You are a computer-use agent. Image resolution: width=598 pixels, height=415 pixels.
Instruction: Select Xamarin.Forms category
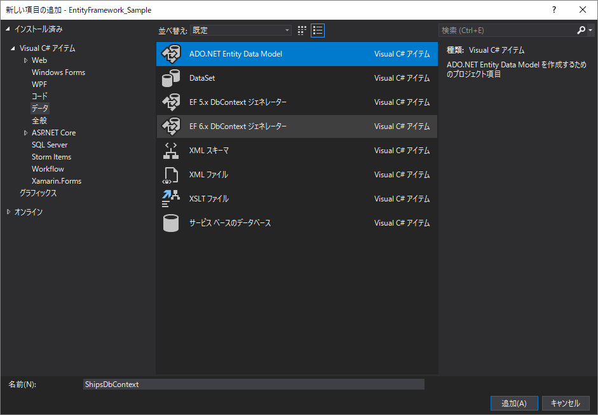point(57,181)
